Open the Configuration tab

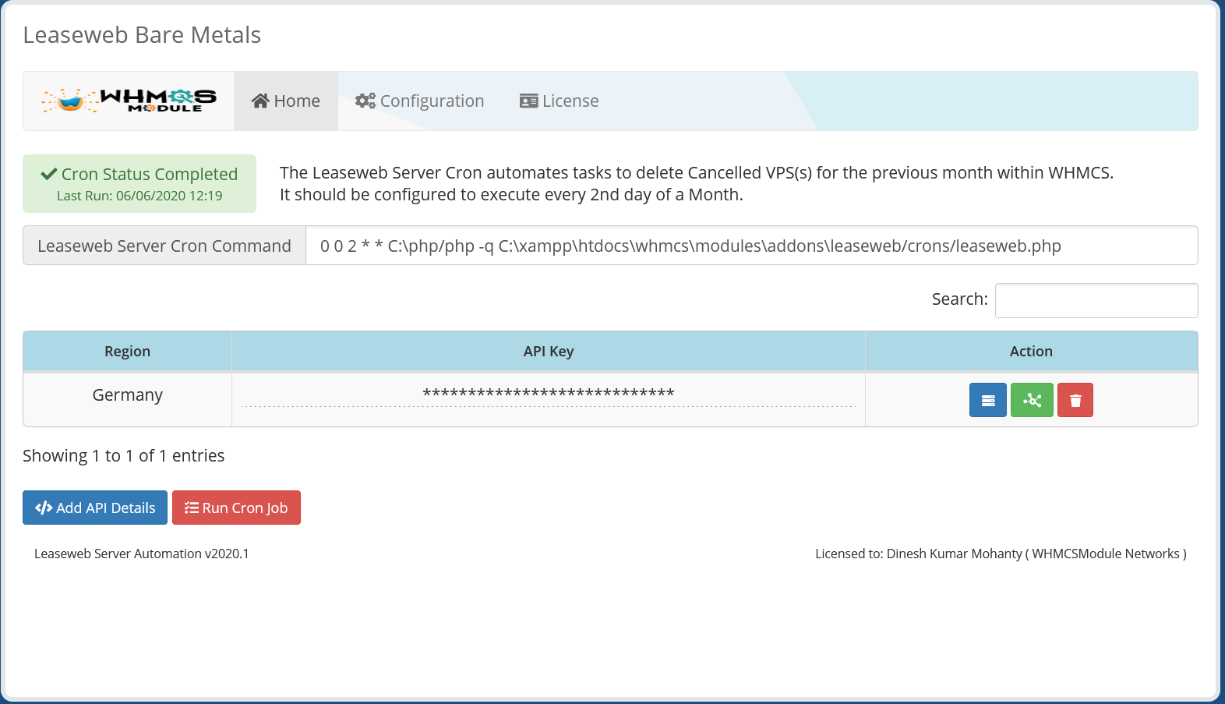coord(419,101)
